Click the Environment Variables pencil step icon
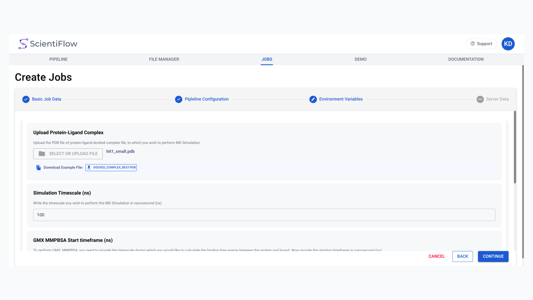The width and height of the screenshot is (533, 300). (x=313, y=99)
